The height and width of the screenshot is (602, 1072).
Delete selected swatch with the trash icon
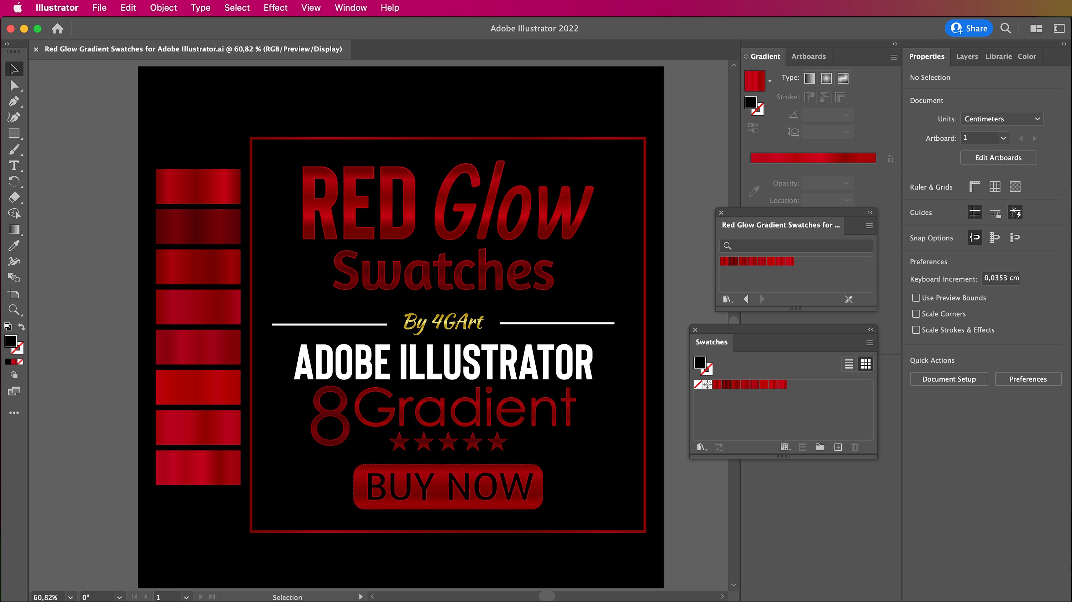click(855, 447)
